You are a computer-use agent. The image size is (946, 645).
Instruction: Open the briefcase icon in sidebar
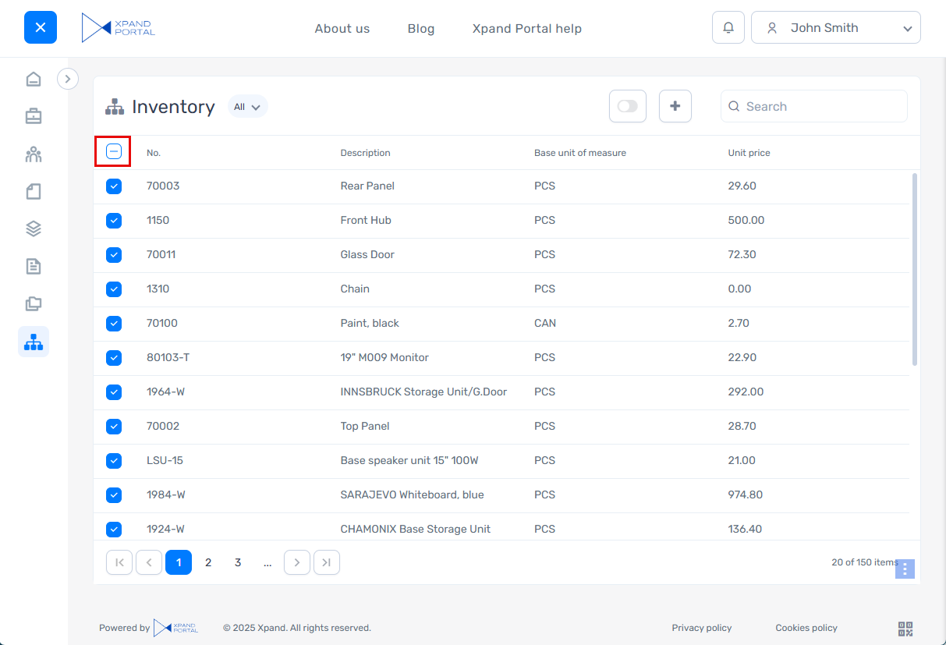click(x=34, y=116)
